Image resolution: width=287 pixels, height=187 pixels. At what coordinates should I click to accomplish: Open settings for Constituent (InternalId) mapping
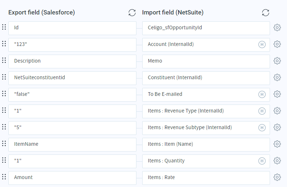(277, 77)
